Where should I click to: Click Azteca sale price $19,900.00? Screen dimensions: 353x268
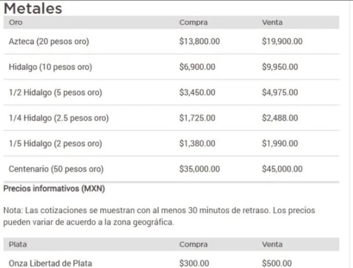pyautogui.click(x=282, y=42)
